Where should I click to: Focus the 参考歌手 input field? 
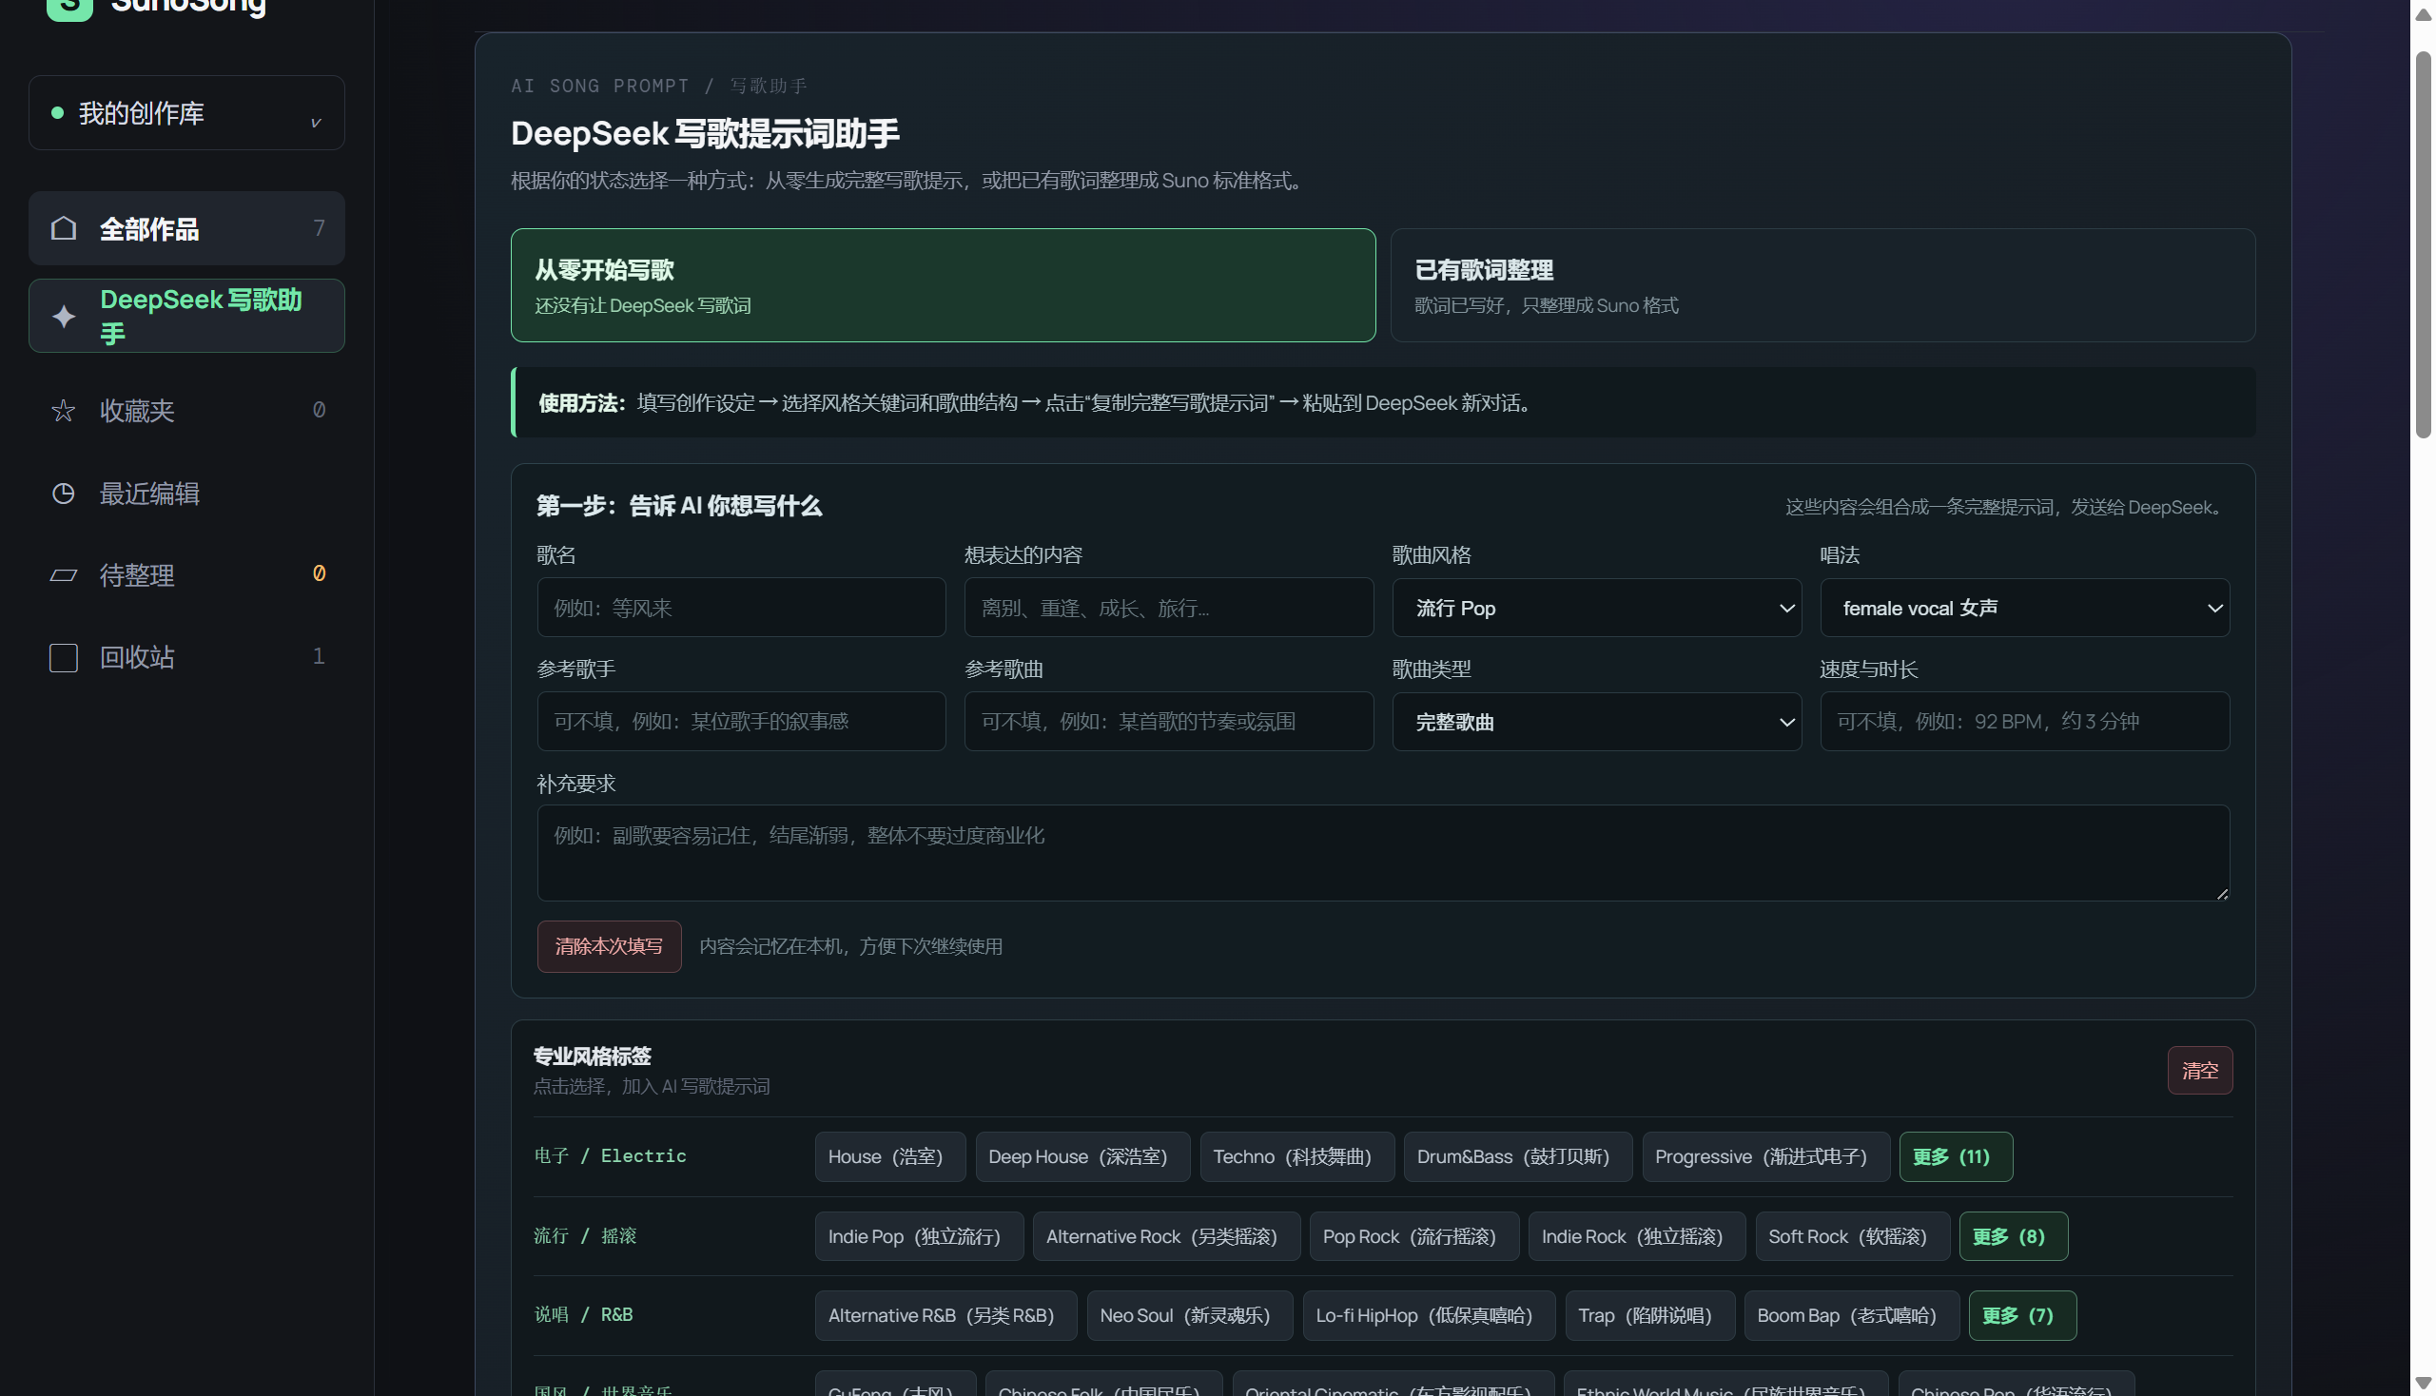[742, 722]
